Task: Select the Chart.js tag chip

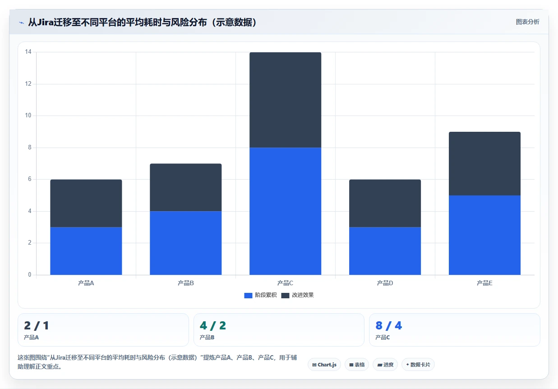Action: 324,365
